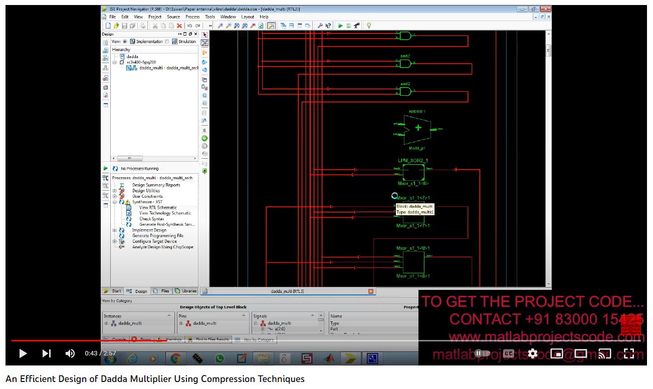The image size is (653, 389).
Task: Click the New File toolbar icon
Action: point(108,26)
